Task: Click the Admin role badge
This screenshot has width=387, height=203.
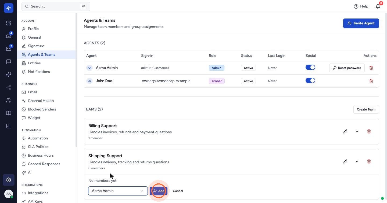Action: pyautogui.click(x=217, y=68)
